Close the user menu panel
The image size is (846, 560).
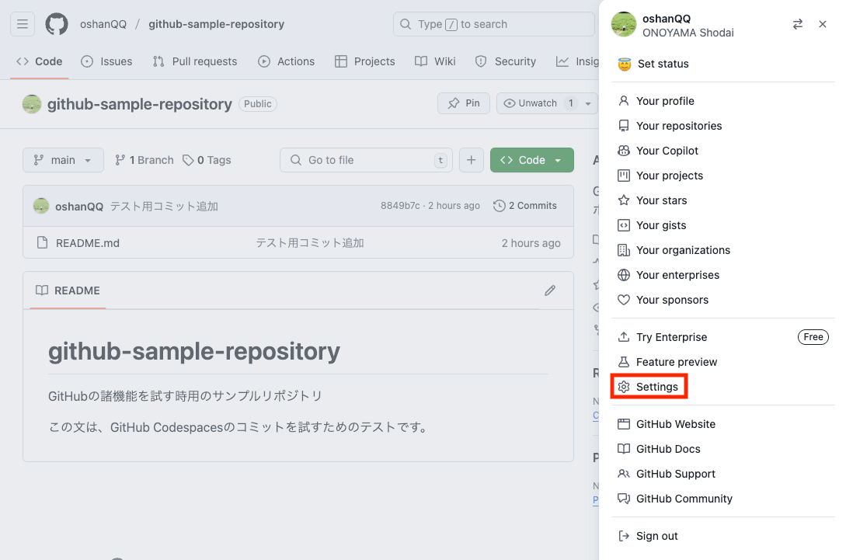click(x=822, y=24)
